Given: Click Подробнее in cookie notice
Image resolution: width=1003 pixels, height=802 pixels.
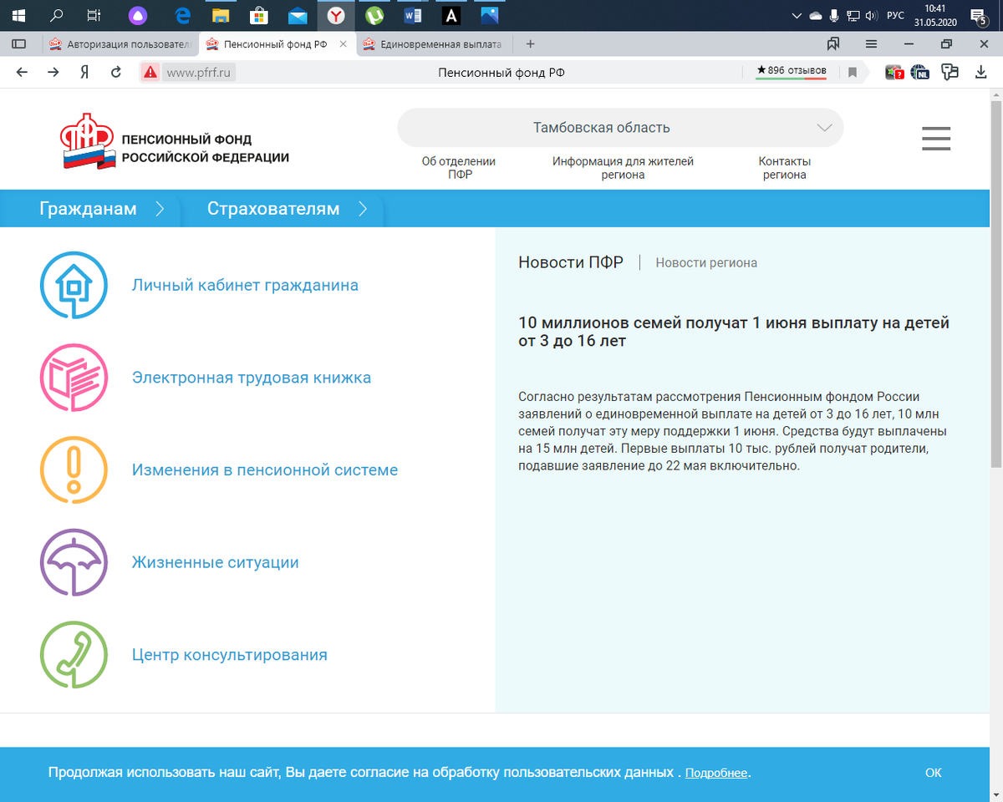Looking at the screenshot, I should [x=716, y=774].
